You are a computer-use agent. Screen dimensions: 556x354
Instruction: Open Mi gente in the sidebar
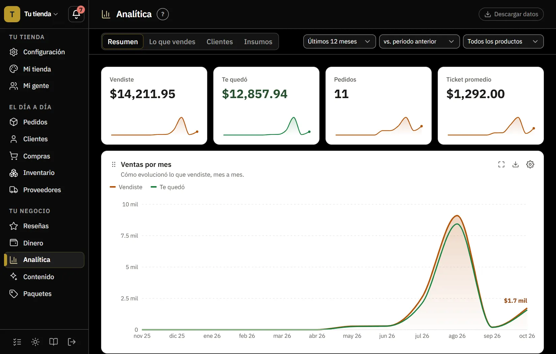(44, 86)
